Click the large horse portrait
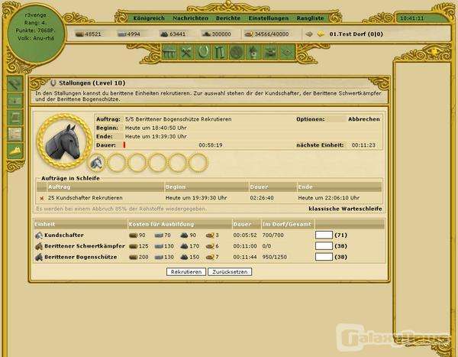The width and height of the screenshot is (458, 357). (x=65, y=142)
